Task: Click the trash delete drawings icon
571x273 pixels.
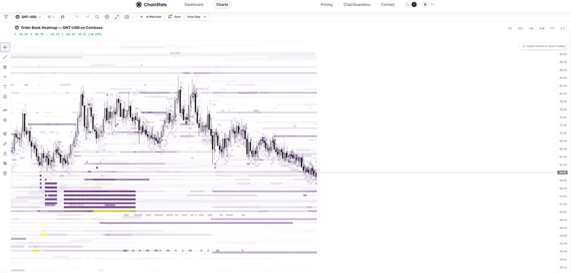Action: [5, 173]
